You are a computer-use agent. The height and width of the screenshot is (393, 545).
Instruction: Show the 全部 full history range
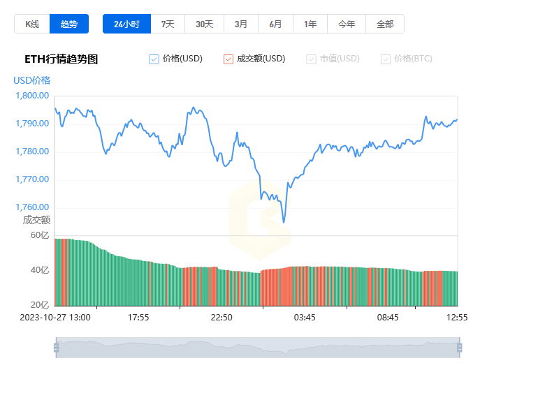click(x=385, y=24)
